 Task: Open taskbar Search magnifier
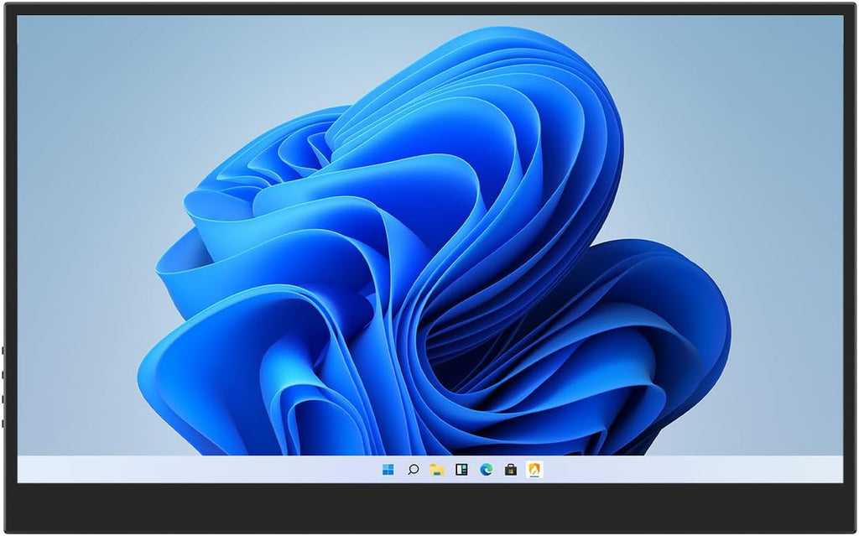(413, 470)
